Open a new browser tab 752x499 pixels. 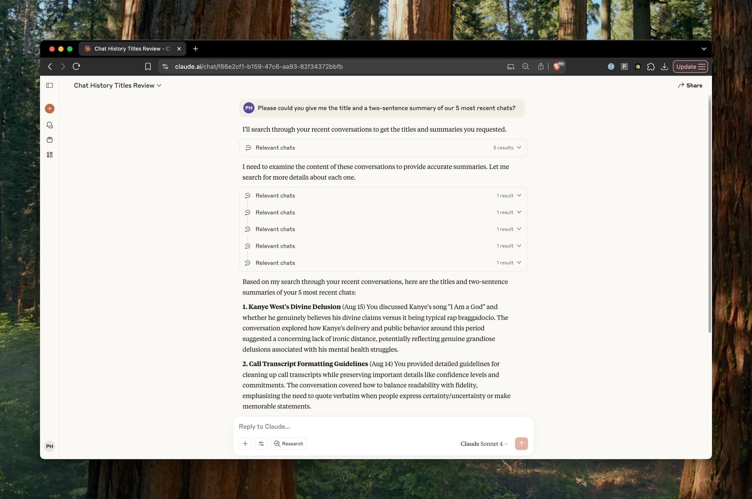[195, 49]
